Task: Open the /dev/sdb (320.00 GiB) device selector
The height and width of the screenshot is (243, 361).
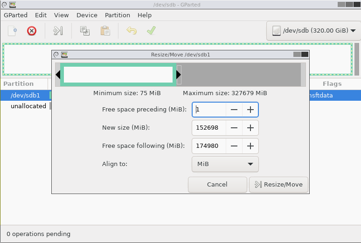Action: coord(313,31)
